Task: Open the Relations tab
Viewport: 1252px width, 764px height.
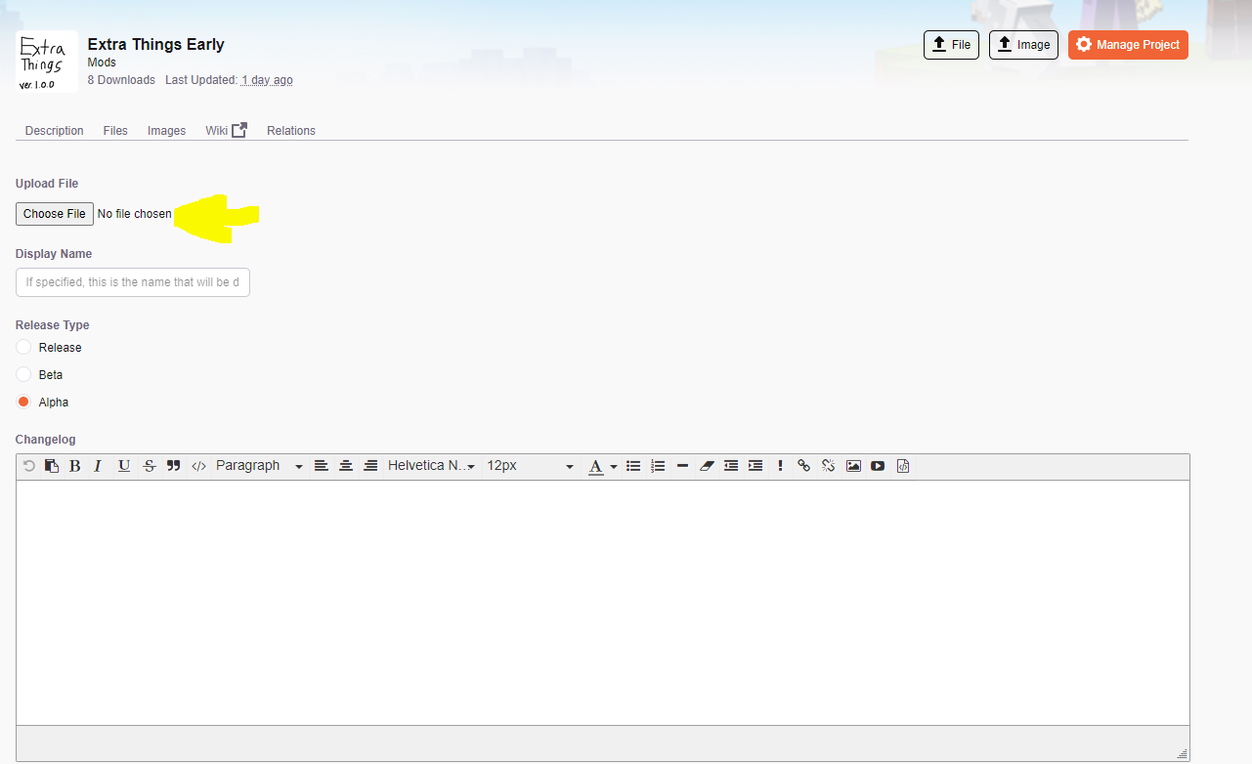Action: pos(291,131)
